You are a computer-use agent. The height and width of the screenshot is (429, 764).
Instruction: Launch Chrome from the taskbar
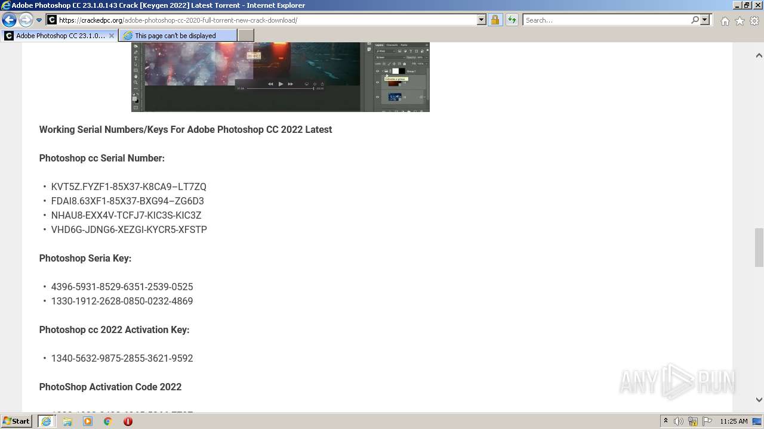[108, 421]
